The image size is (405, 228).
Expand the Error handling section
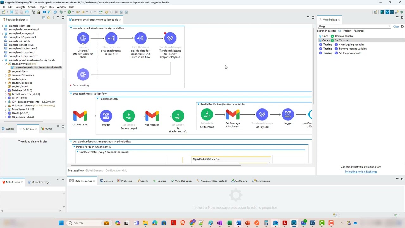pyautogui.click(x=71, y=85)
